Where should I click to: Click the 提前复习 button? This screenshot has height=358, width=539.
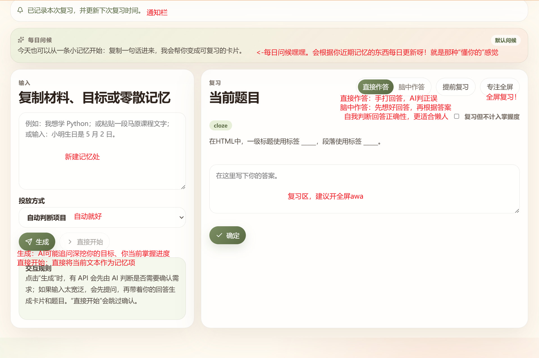[455, 87]
